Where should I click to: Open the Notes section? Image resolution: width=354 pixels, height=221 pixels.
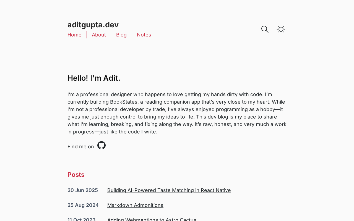tap(144, 35)
